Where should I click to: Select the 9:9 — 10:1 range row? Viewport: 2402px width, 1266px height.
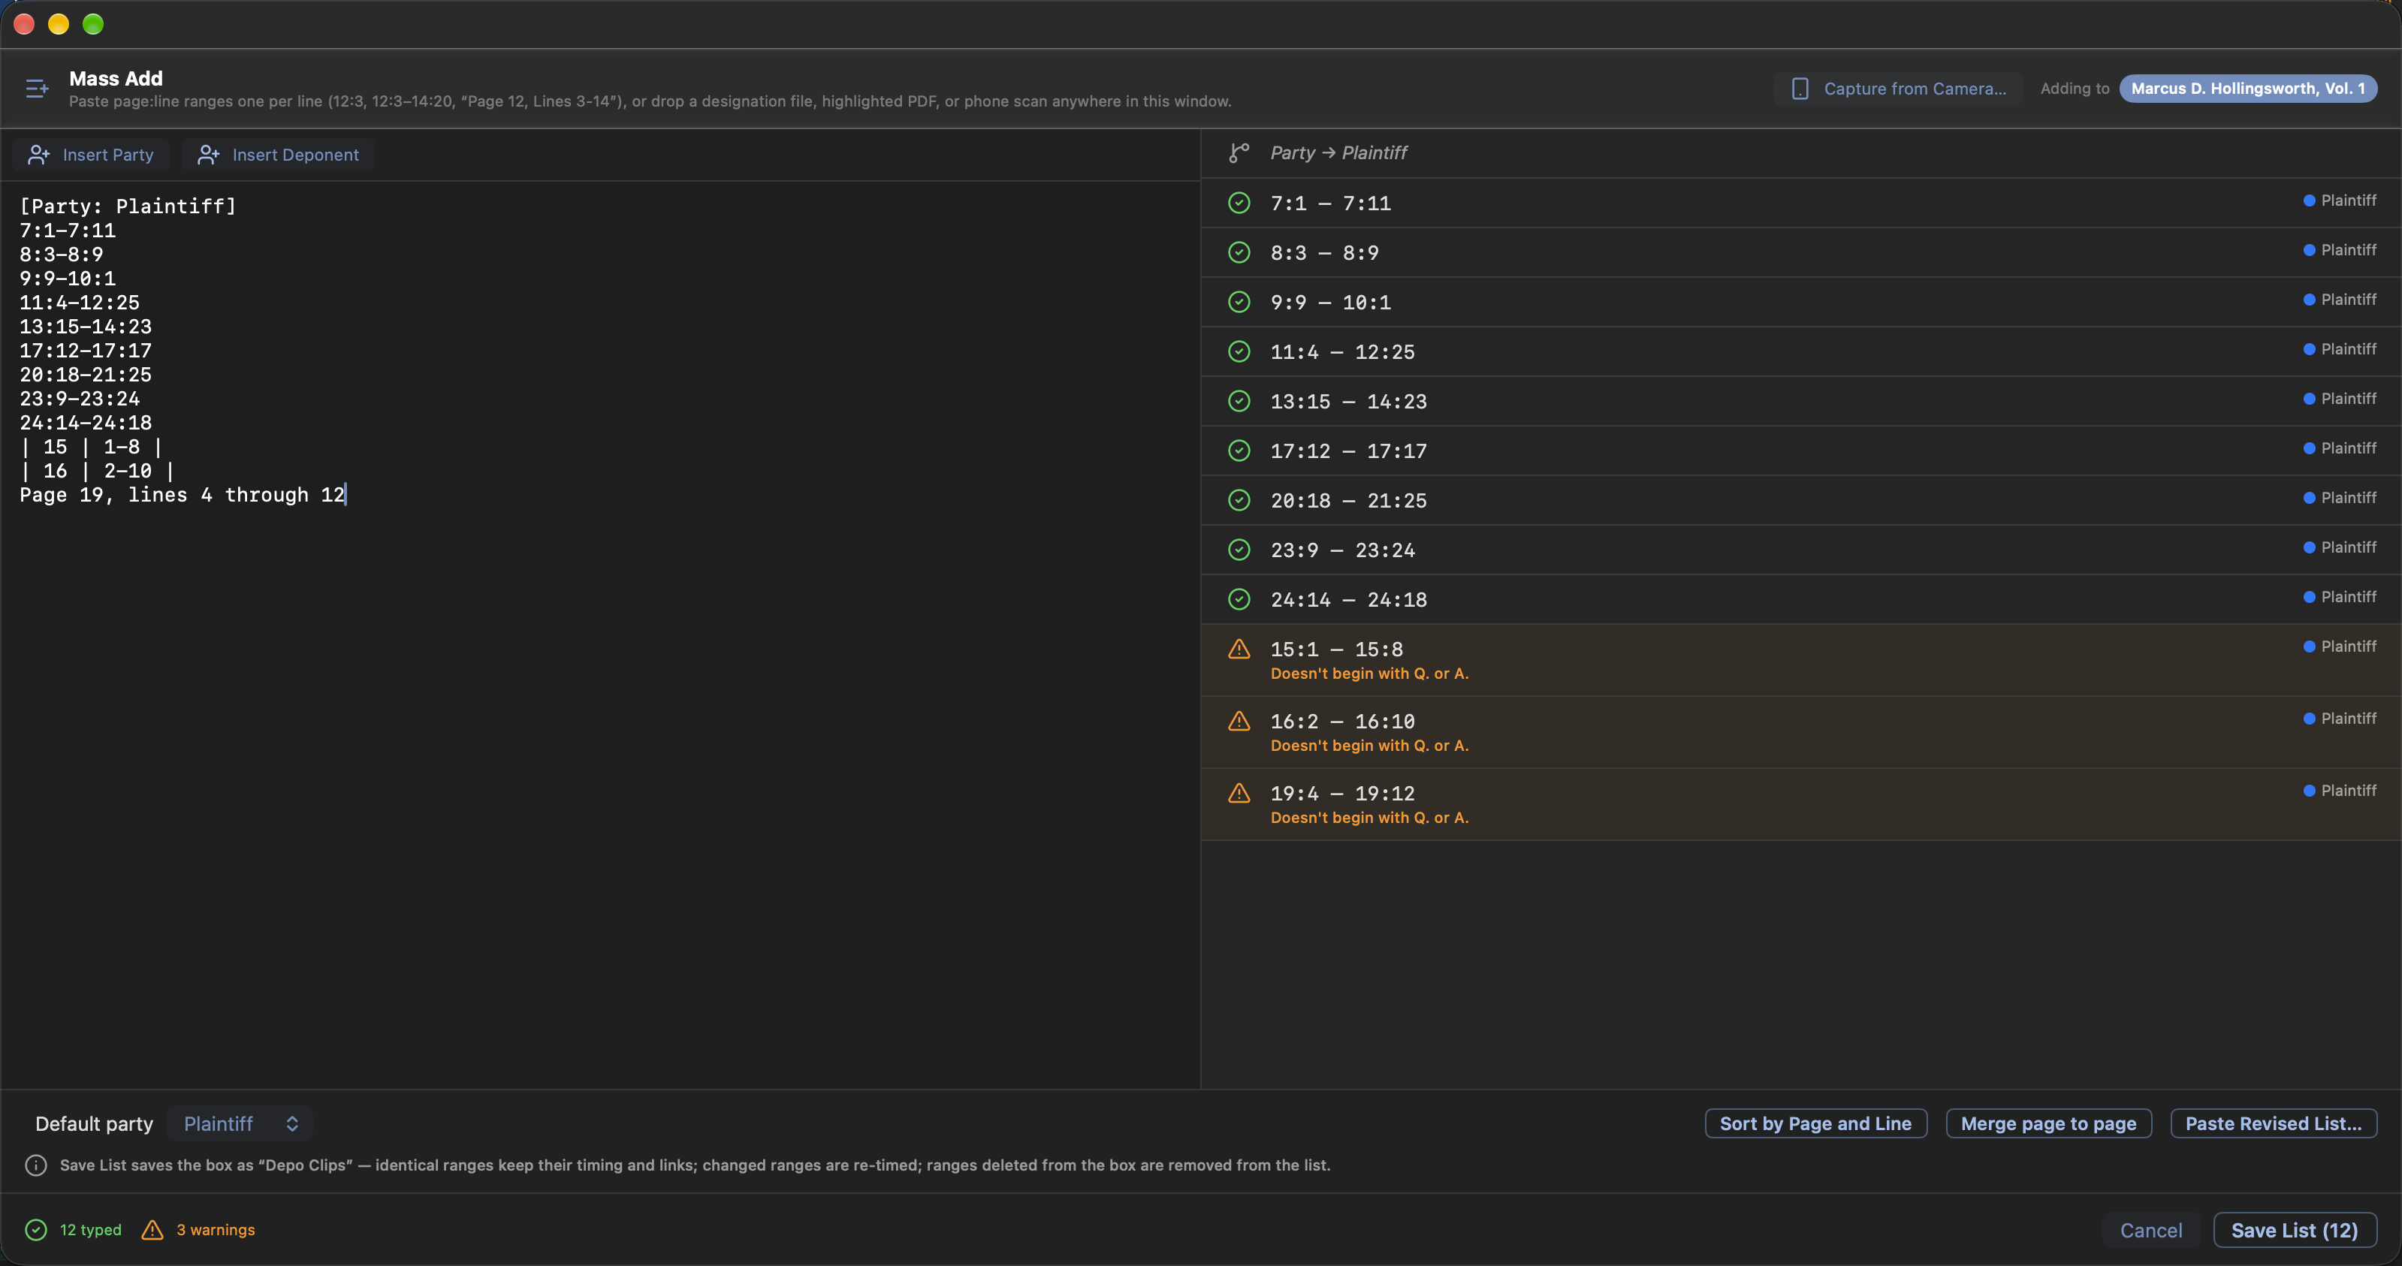(x=1800, y=302)
